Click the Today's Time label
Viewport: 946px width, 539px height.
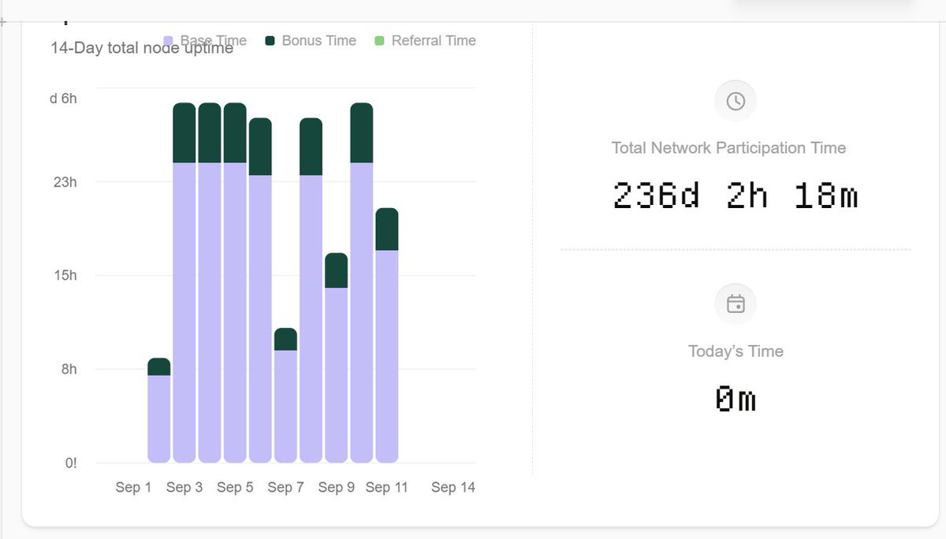(x=736, y=351)
